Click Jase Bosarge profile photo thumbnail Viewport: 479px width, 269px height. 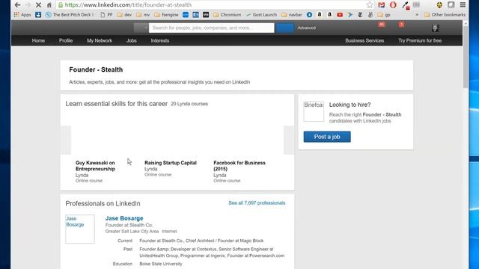click(x=80, y=229)
